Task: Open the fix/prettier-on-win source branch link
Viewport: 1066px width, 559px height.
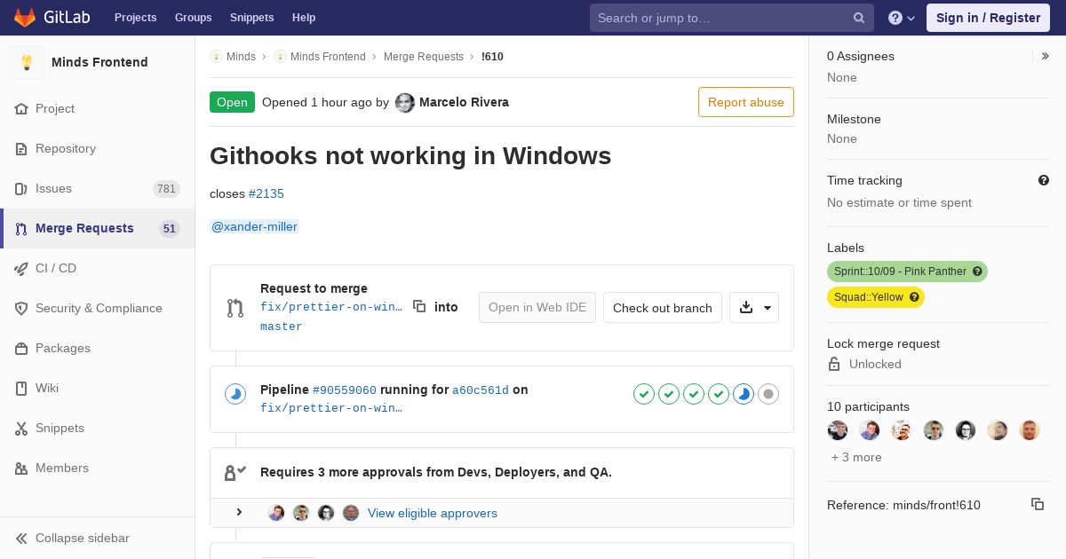Action: pos(331,307)
